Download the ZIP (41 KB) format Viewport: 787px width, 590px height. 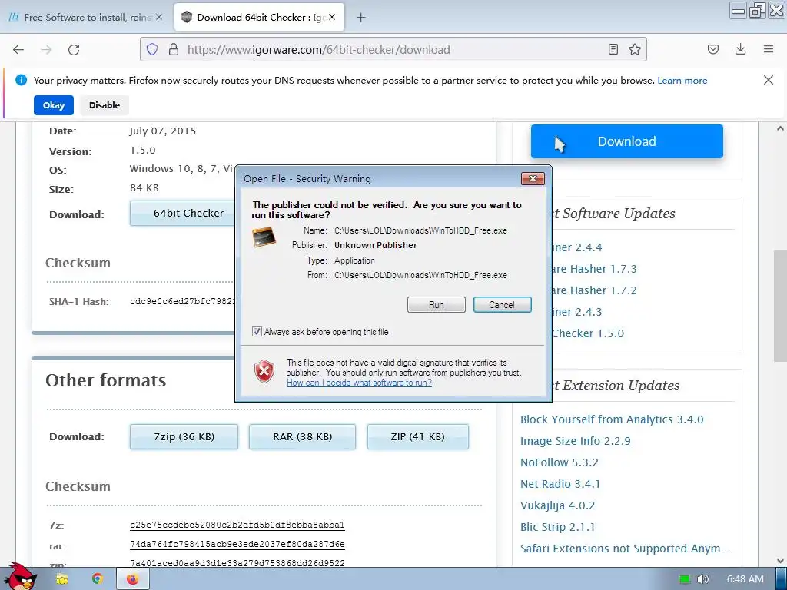point(417,436)
